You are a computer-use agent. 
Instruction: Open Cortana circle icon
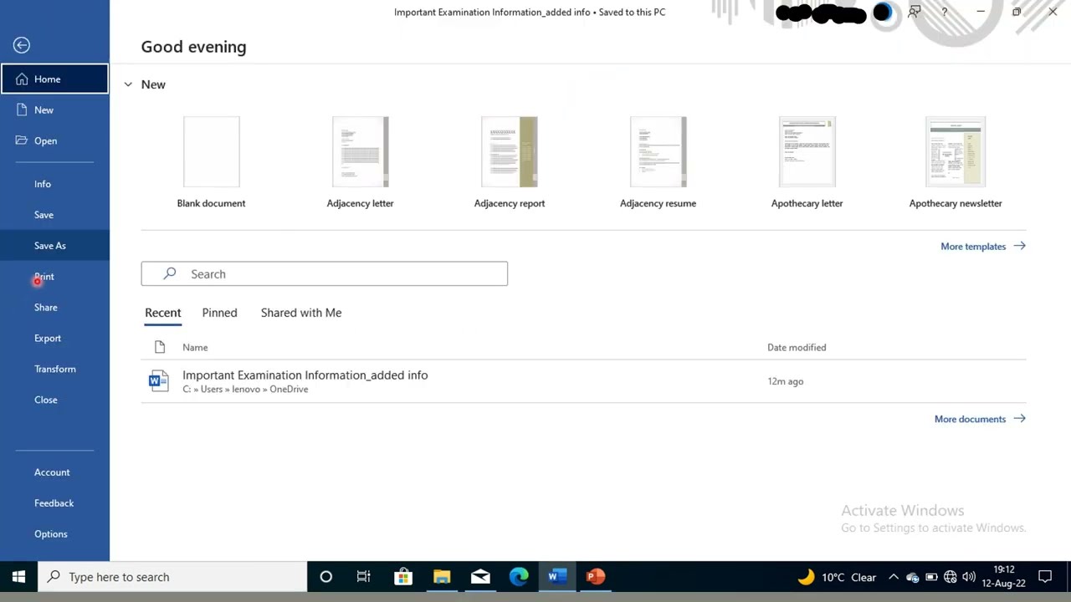click(x=326, y=577)
